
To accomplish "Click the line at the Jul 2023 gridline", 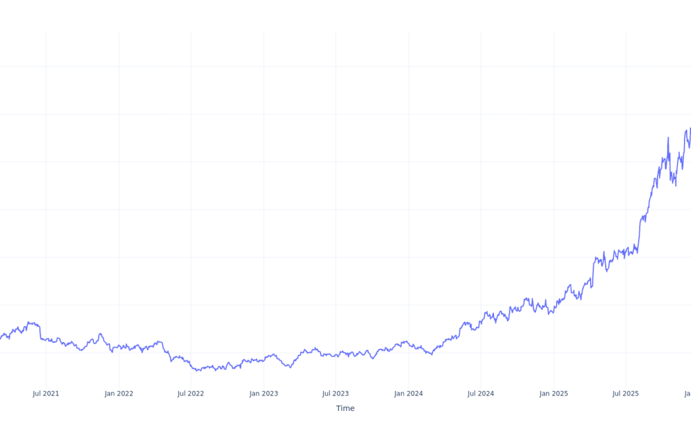I will click(336, 355).
